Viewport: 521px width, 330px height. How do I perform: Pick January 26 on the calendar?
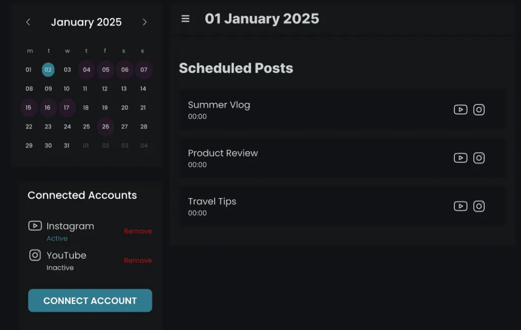105,127
